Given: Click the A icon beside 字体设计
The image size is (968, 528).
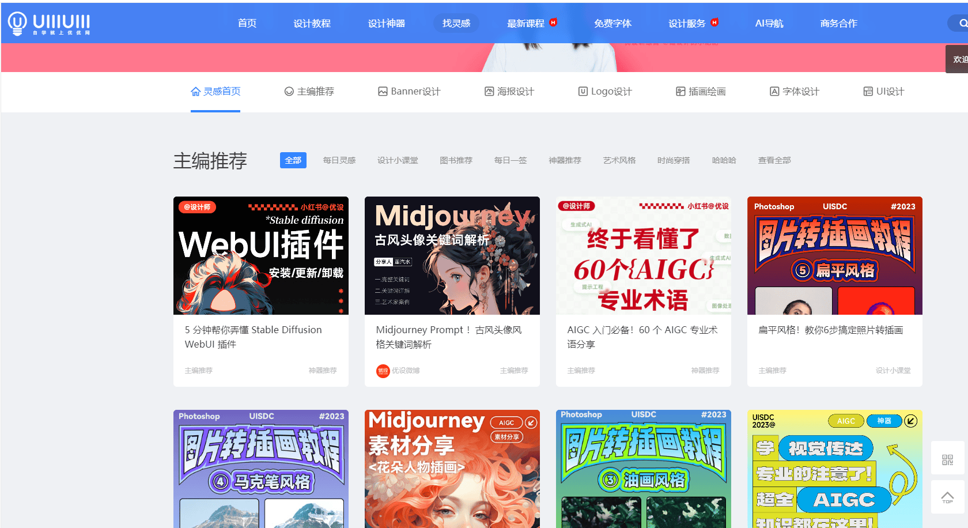Looking at the screenshot, I should [774, 91].
